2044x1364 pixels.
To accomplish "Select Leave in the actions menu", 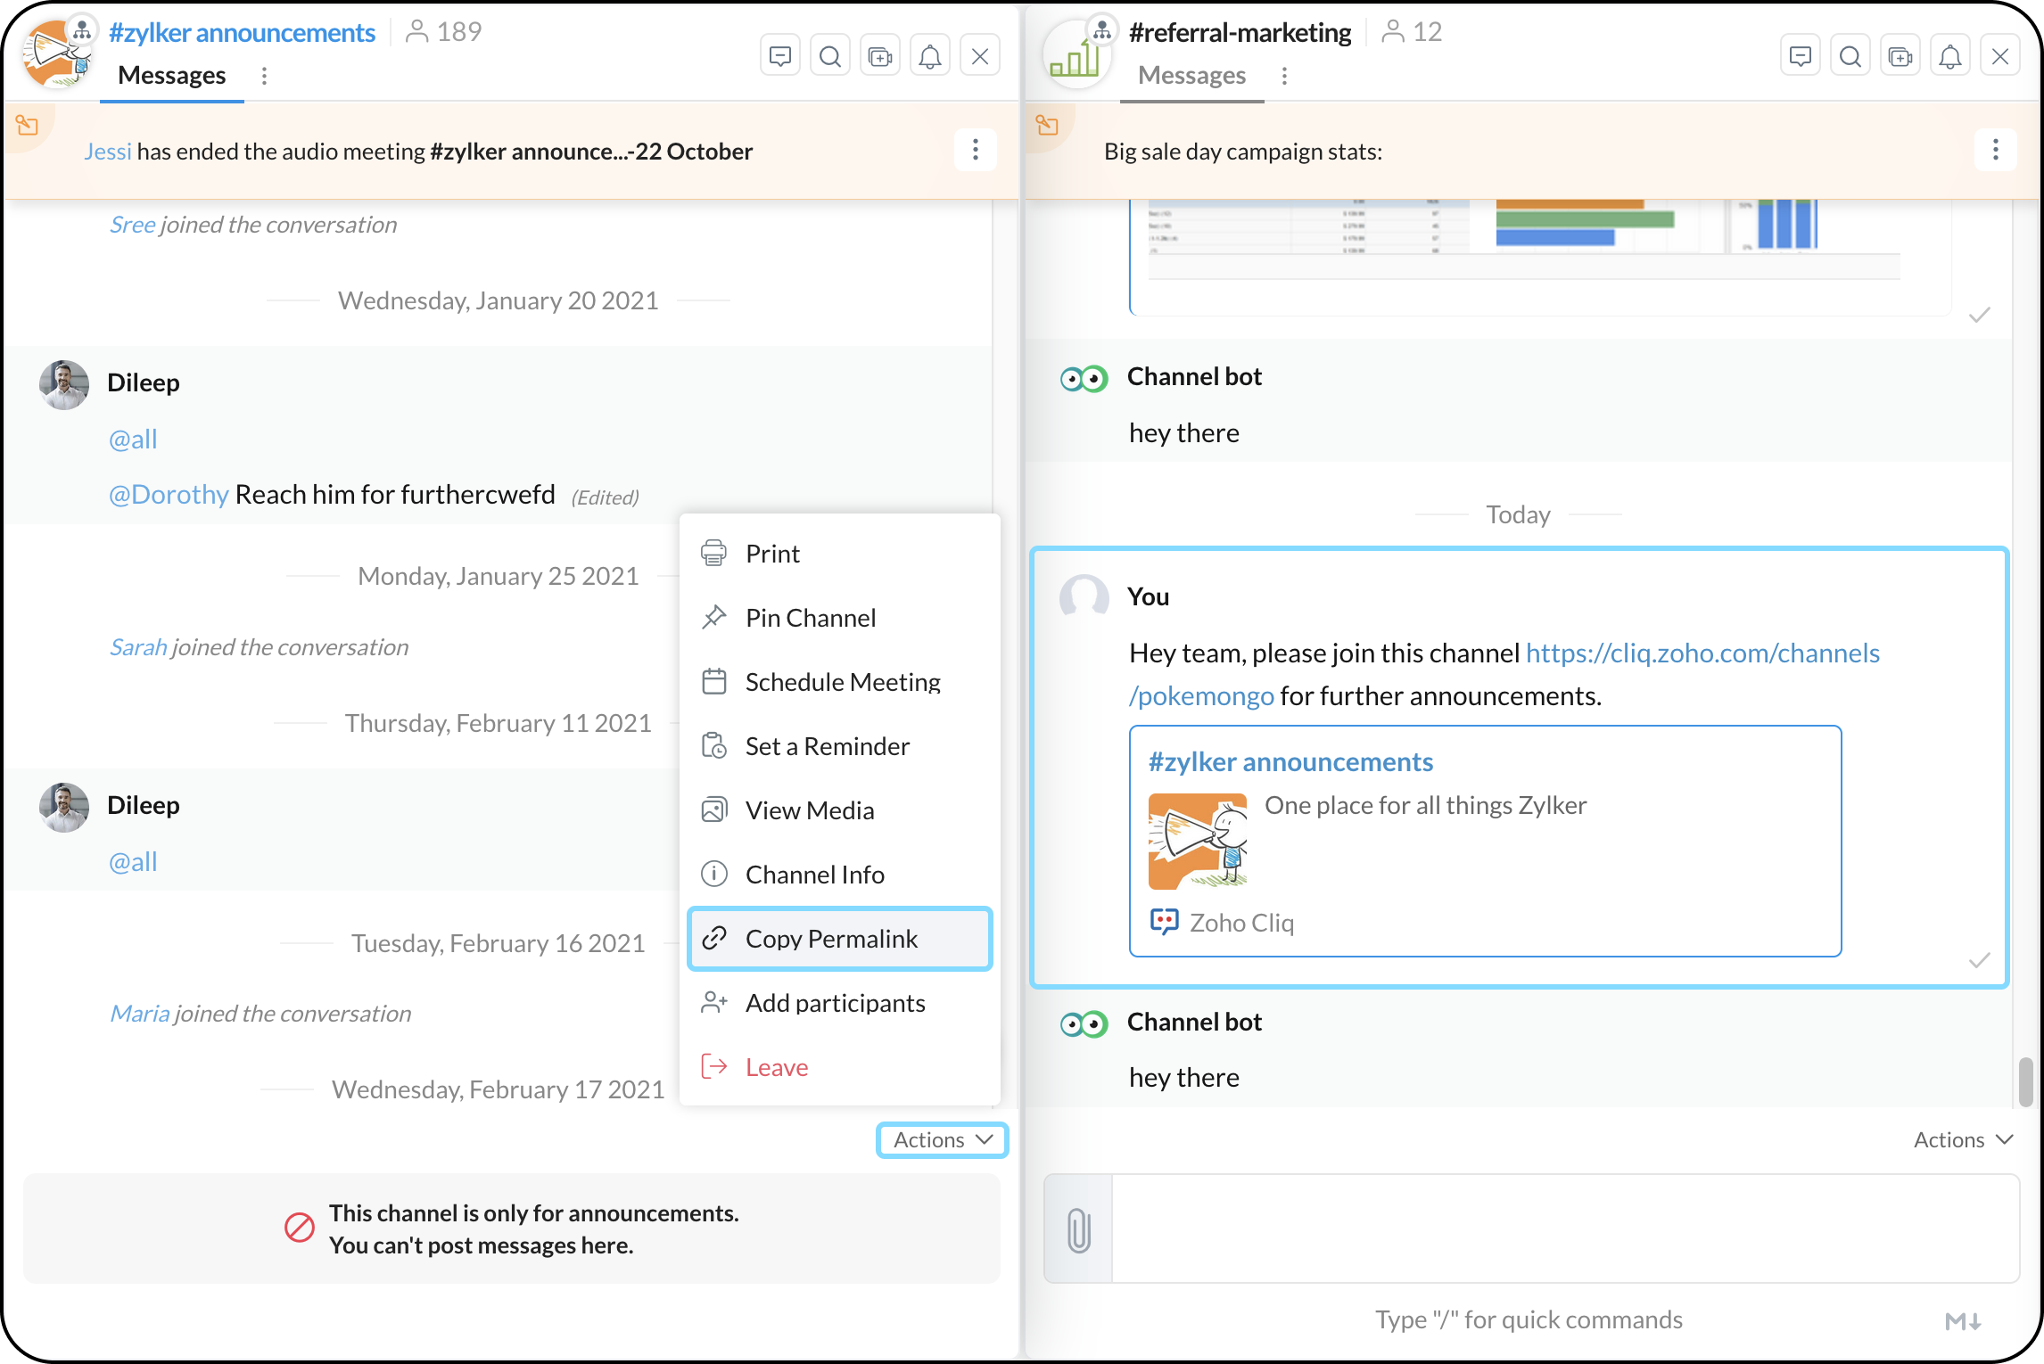I will coord(776,1067).
